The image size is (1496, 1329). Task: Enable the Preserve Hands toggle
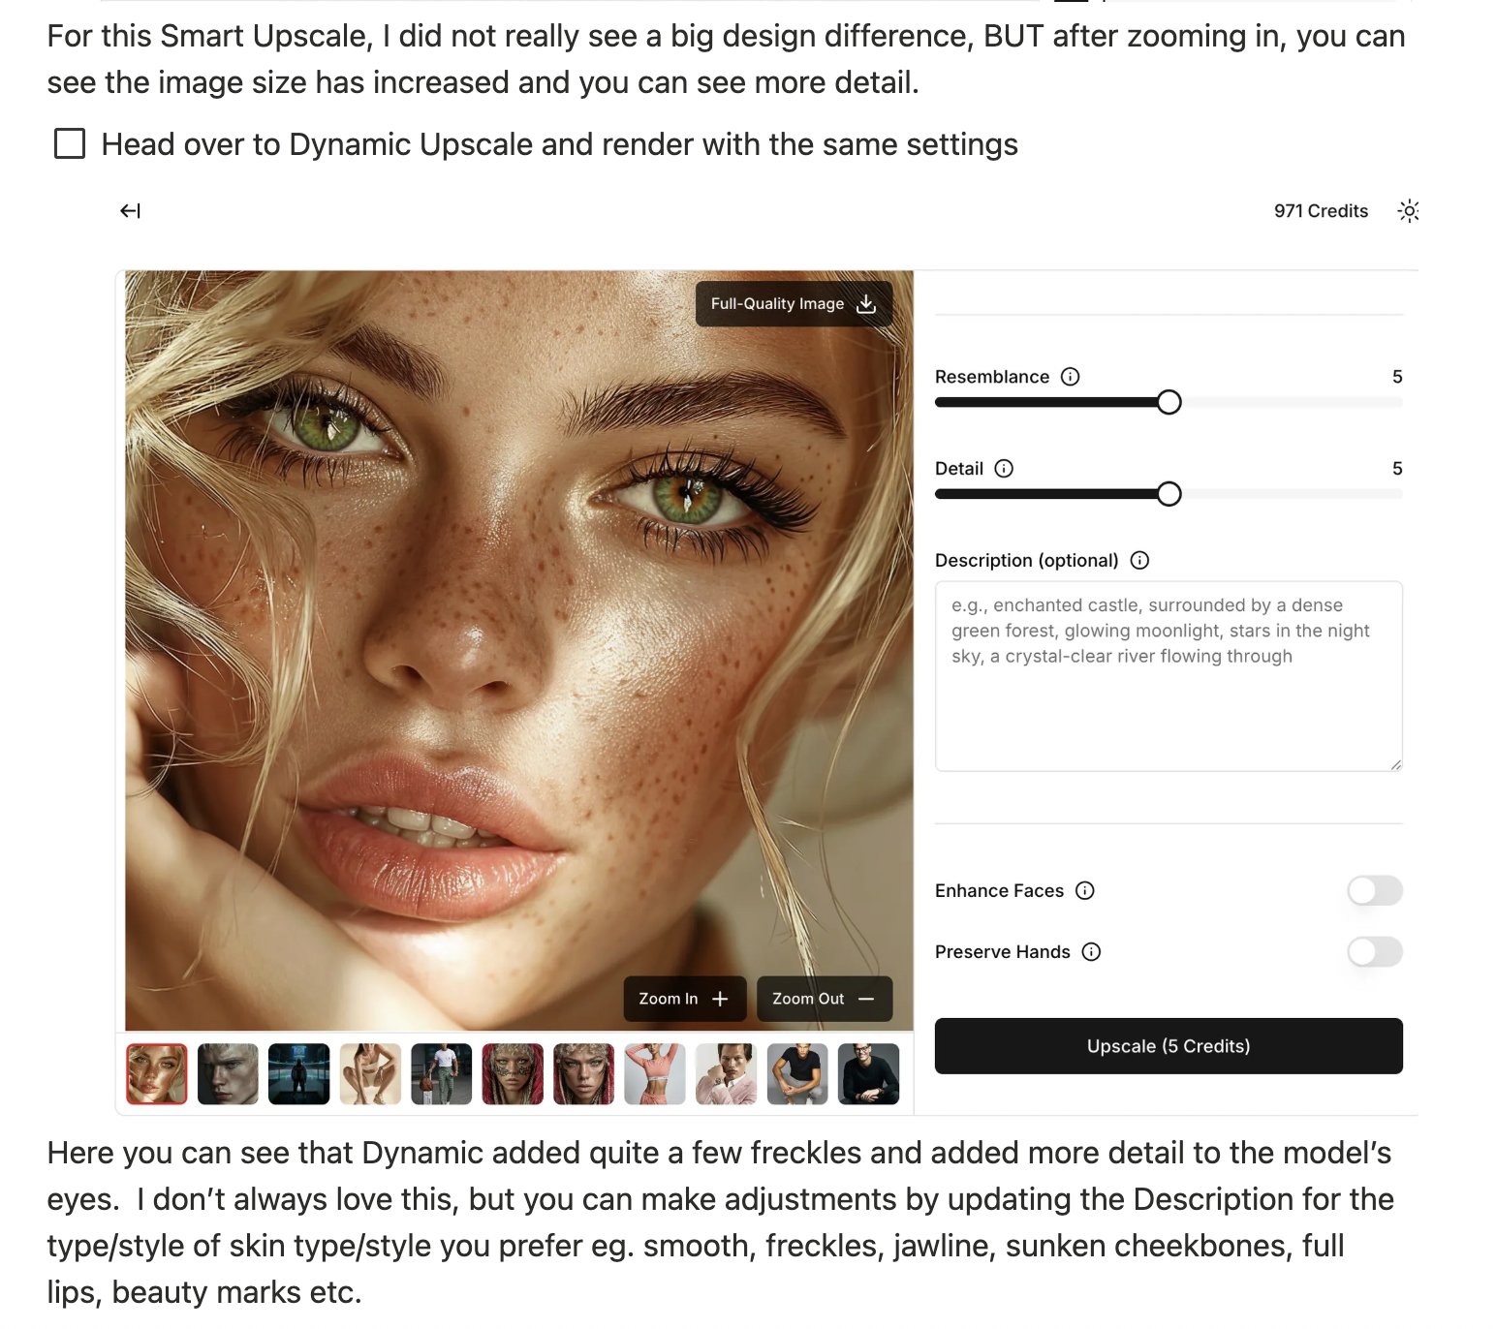[1375, 952]
